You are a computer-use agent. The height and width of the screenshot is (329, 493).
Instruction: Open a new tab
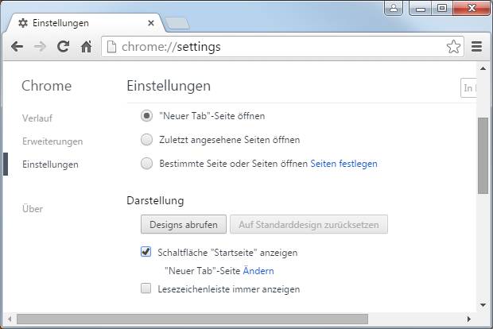pyautogui.click(x=177, y=24)
